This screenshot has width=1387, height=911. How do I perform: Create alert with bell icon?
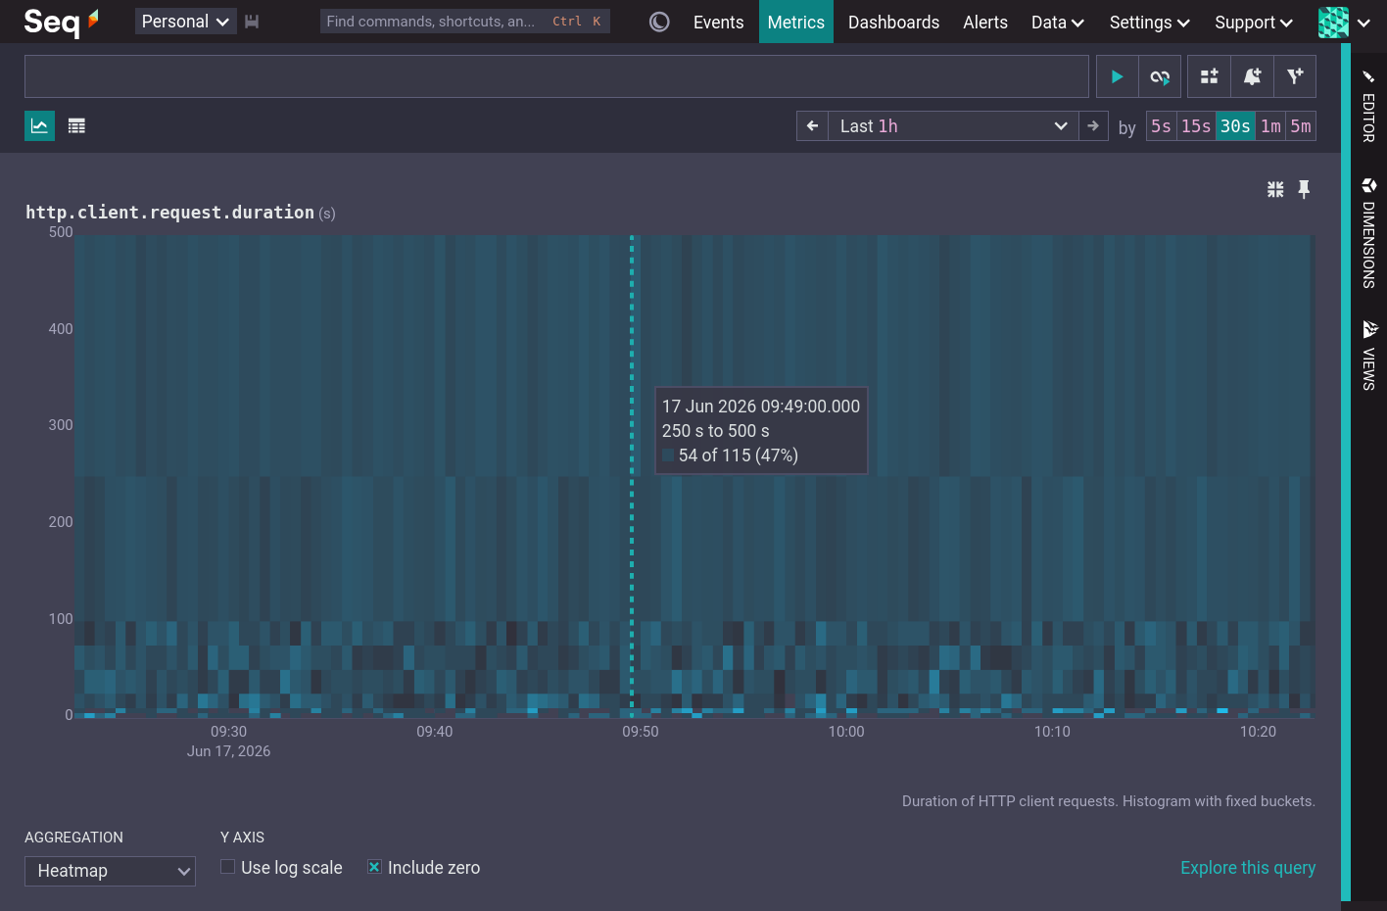[x=1252, y=76]
